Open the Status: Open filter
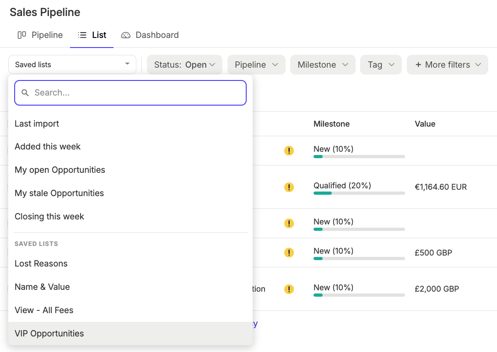This screenshot has width=497, height=352. tap(184, 64)
